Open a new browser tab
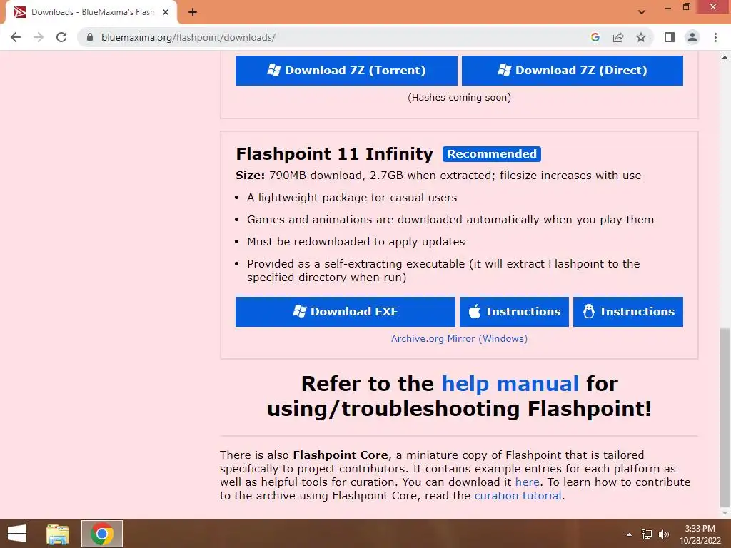 pyautogui.click(x=193, y=12)
